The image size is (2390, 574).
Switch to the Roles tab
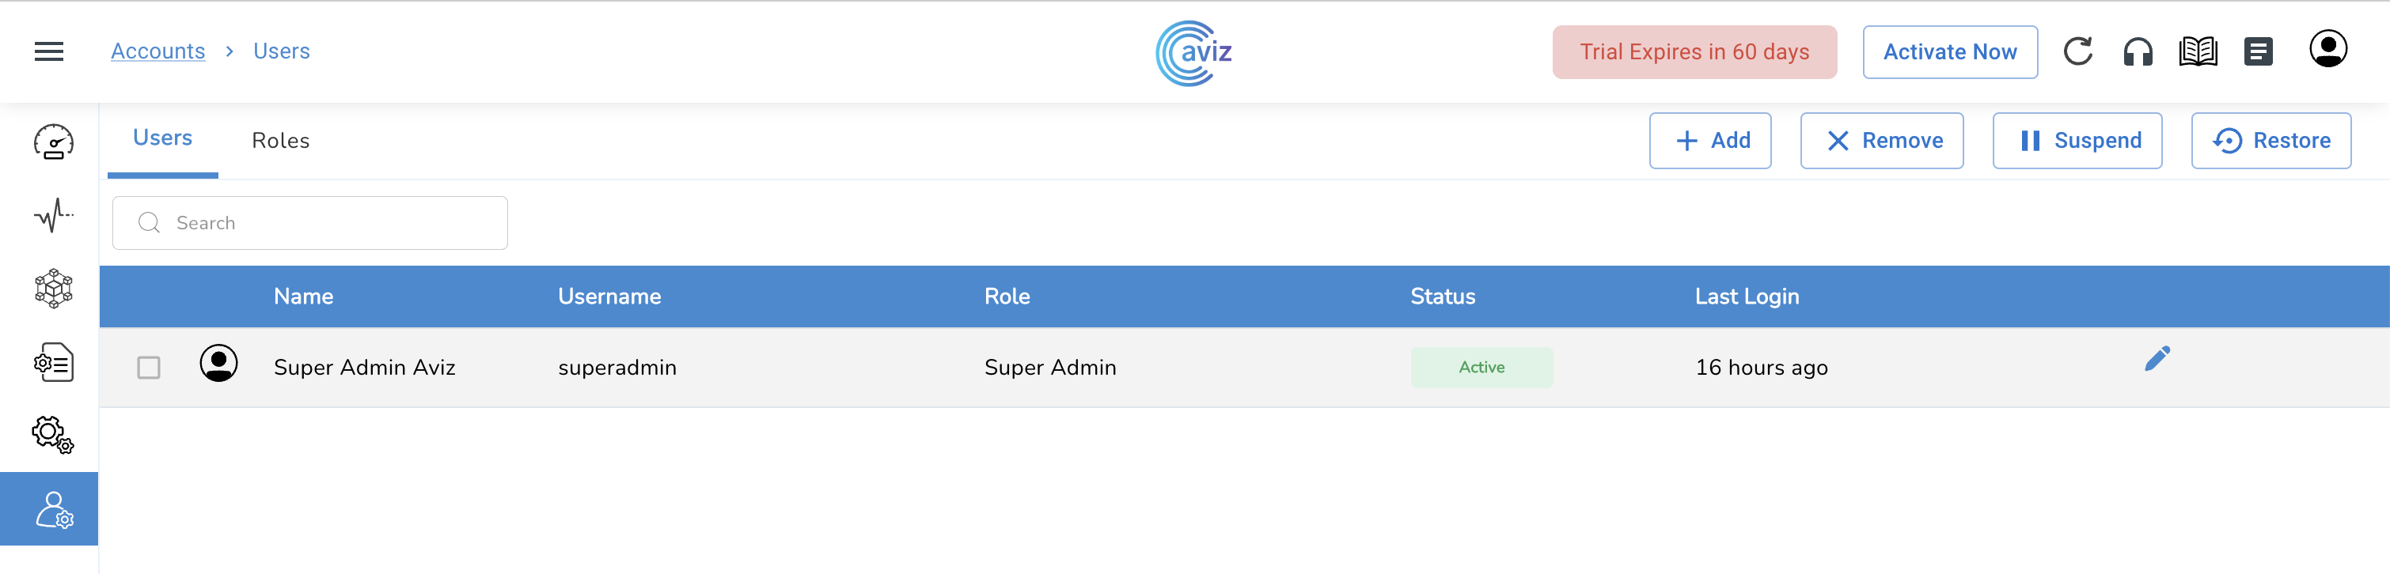pyautogui.click(x=280, y=141)
